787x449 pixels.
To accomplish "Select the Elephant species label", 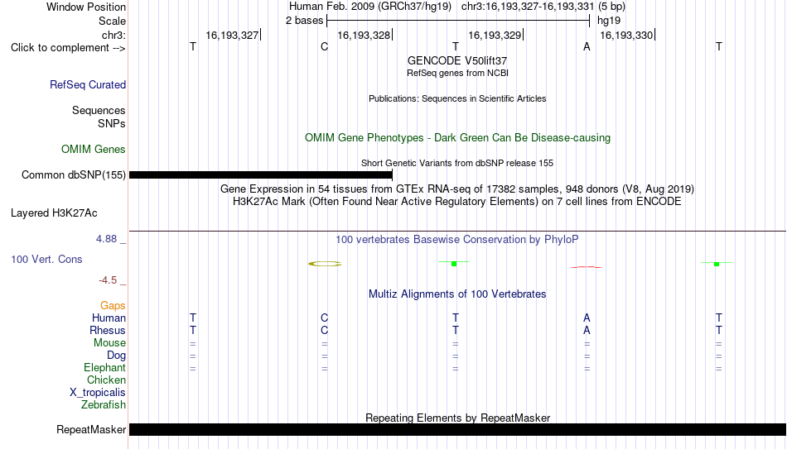I will pyautogui.click(x=105, y=367).
